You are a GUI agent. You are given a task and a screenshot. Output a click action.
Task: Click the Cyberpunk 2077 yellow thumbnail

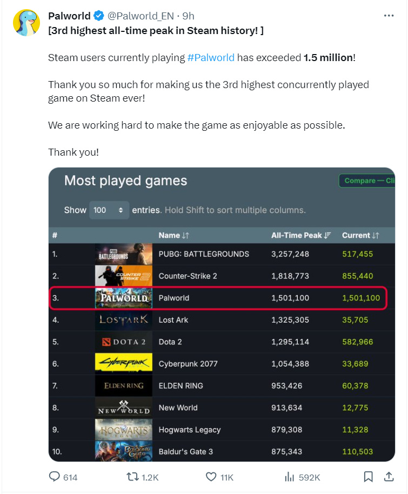point(124,364)
